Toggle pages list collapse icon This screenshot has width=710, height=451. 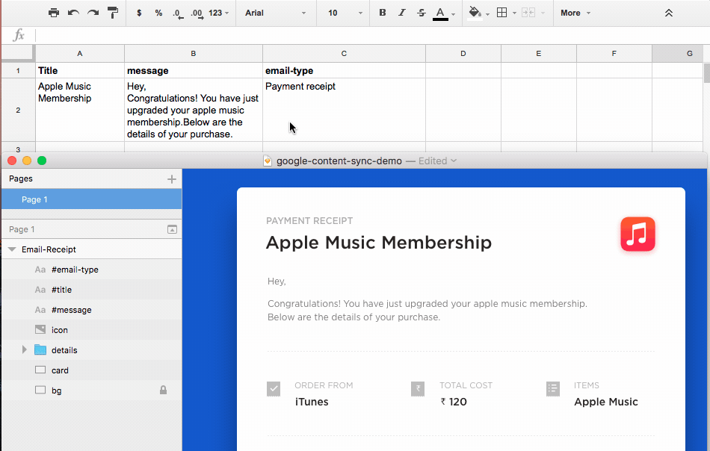172,229
